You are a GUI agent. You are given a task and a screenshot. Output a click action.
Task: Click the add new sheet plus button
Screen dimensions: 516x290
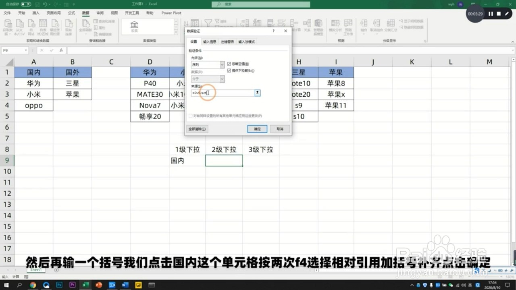pyautogui.click(x=56, y=270)
